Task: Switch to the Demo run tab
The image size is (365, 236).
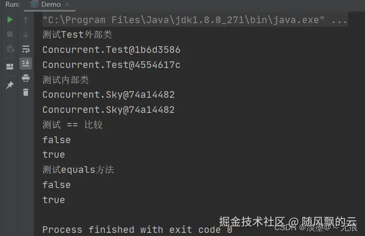Action: [51, 4]
